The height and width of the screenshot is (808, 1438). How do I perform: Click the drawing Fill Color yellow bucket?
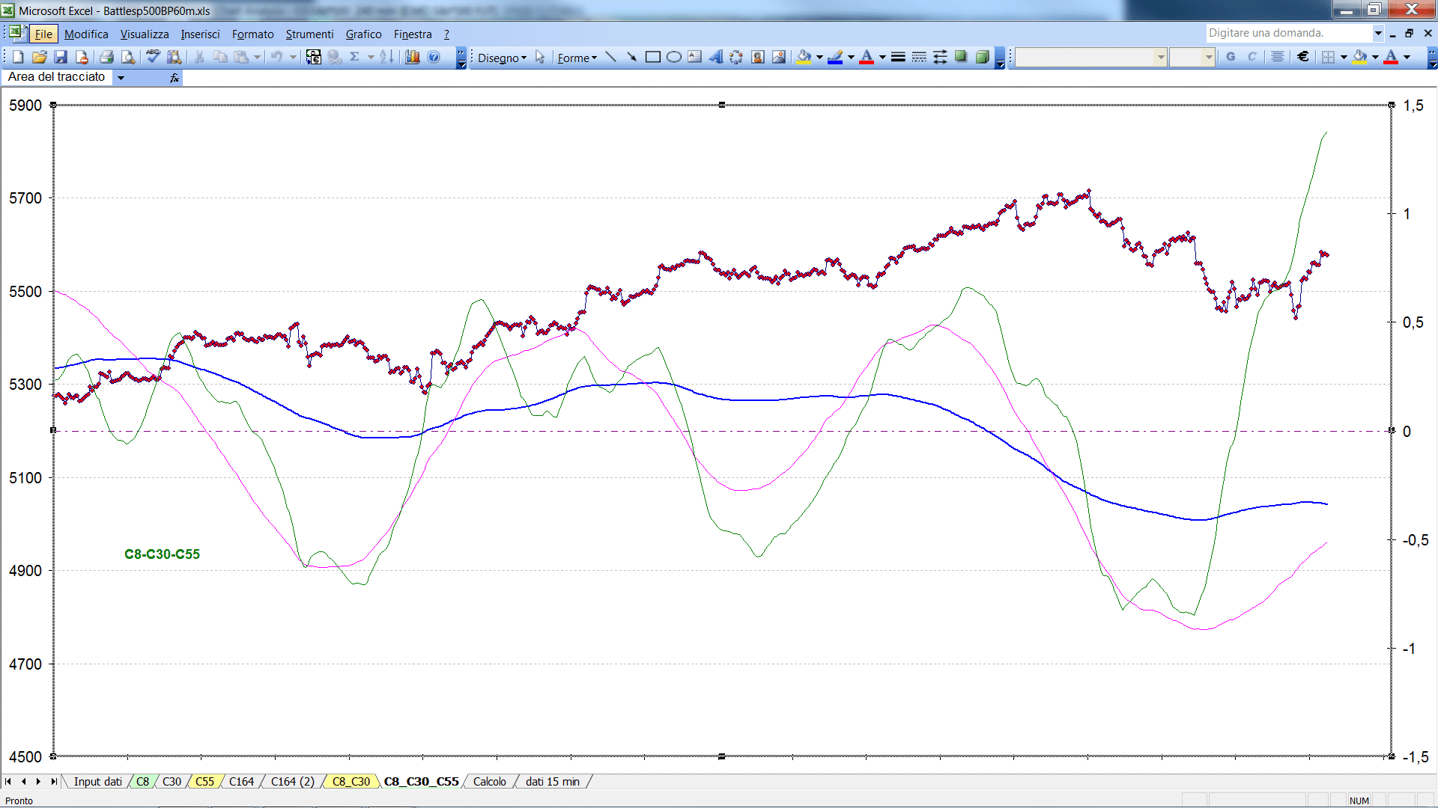(804, 57)
